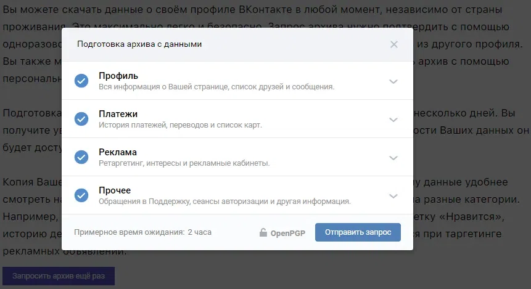
Task: Click the Прочее description about Поддержку
Action: pyautogui.click(x=224, y=201)
